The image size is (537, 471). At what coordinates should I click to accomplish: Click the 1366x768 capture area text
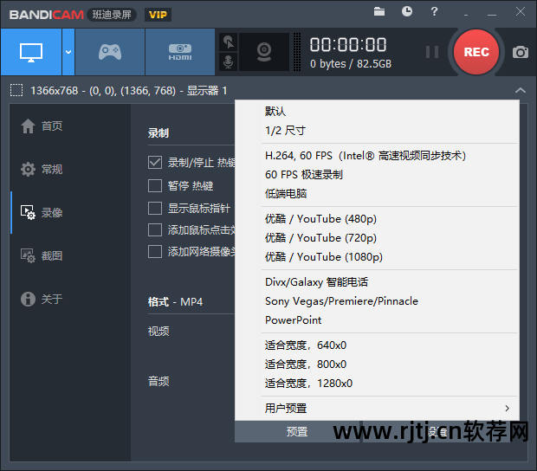(128, 91)
